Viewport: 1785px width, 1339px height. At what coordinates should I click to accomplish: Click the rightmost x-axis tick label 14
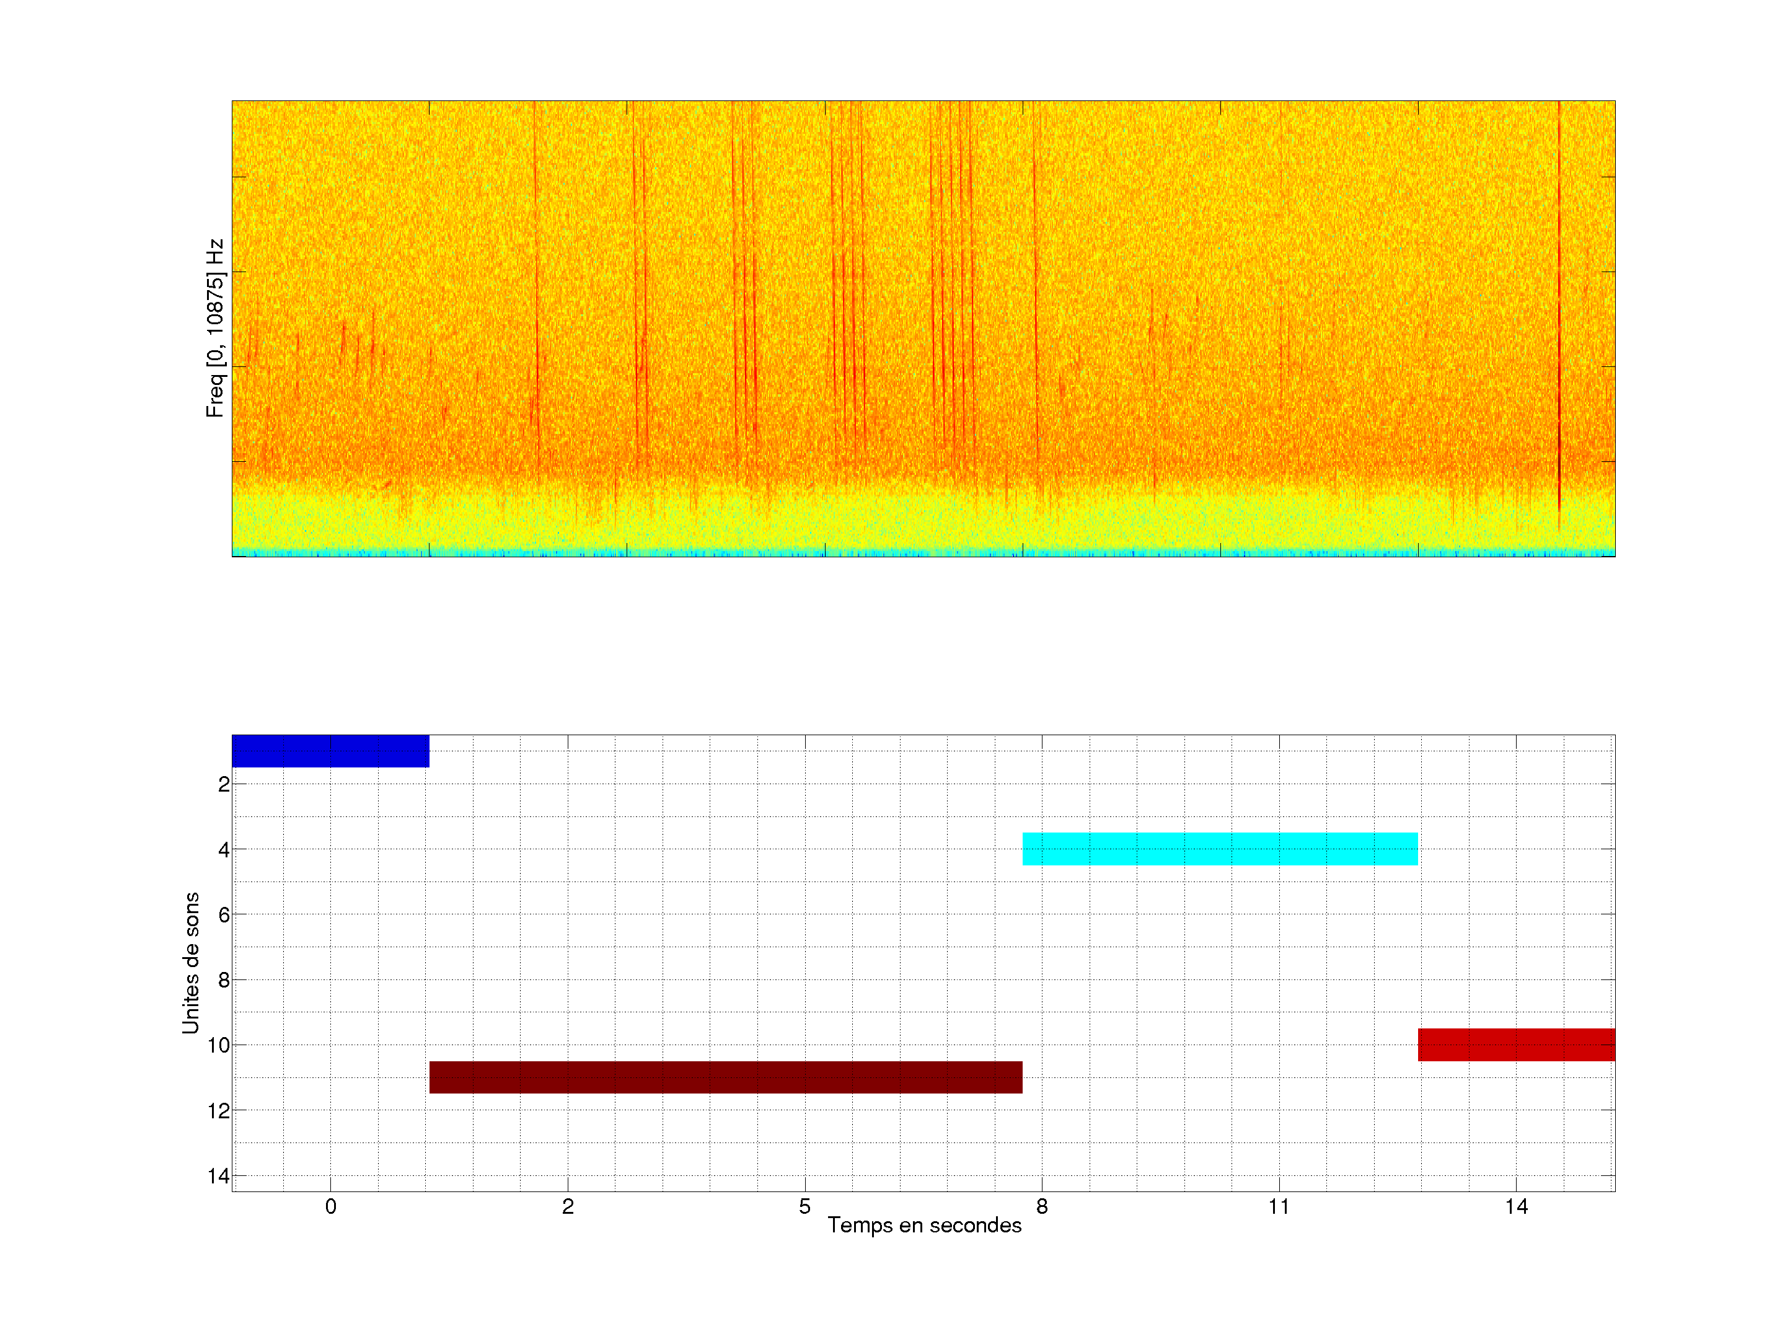[1515, 1206]
